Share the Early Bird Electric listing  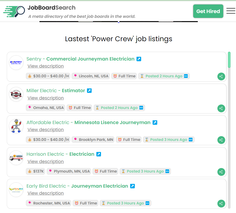pyautogui.click(x=221, y=204)
